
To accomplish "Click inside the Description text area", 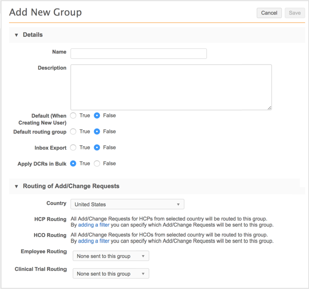I will 171,87.
